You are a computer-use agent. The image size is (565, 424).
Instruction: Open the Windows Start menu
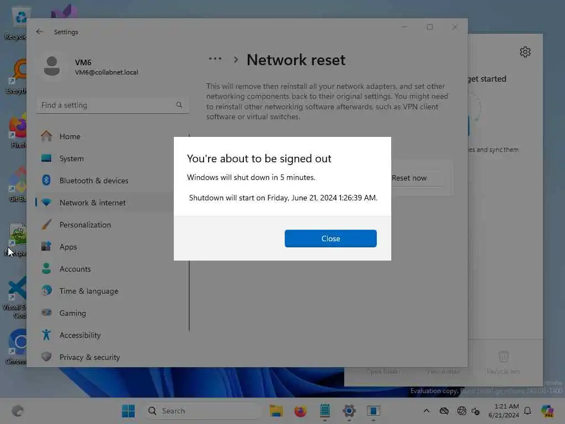(128, 411)
